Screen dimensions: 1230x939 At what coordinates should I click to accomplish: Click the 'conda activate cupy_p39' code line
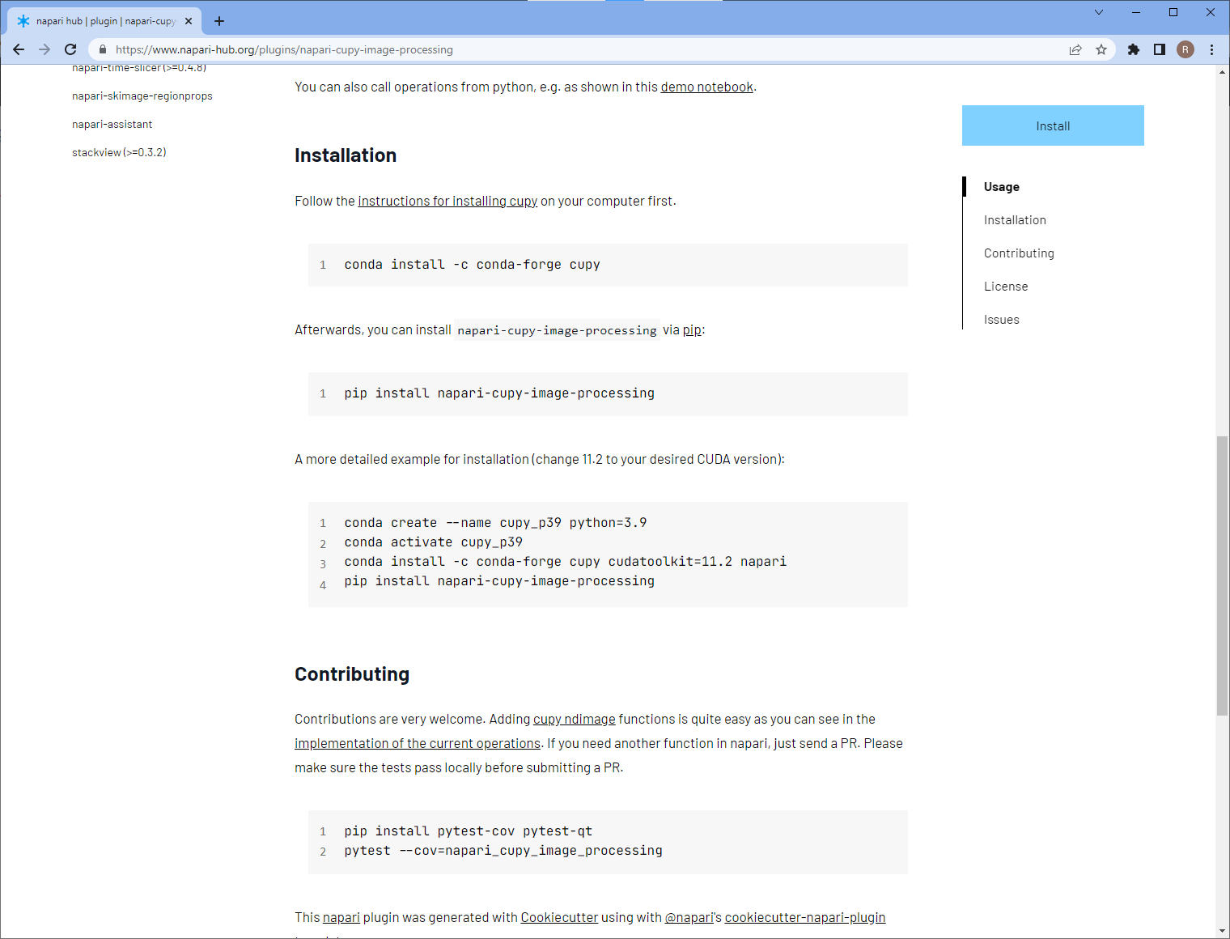[x=434, y=542]
